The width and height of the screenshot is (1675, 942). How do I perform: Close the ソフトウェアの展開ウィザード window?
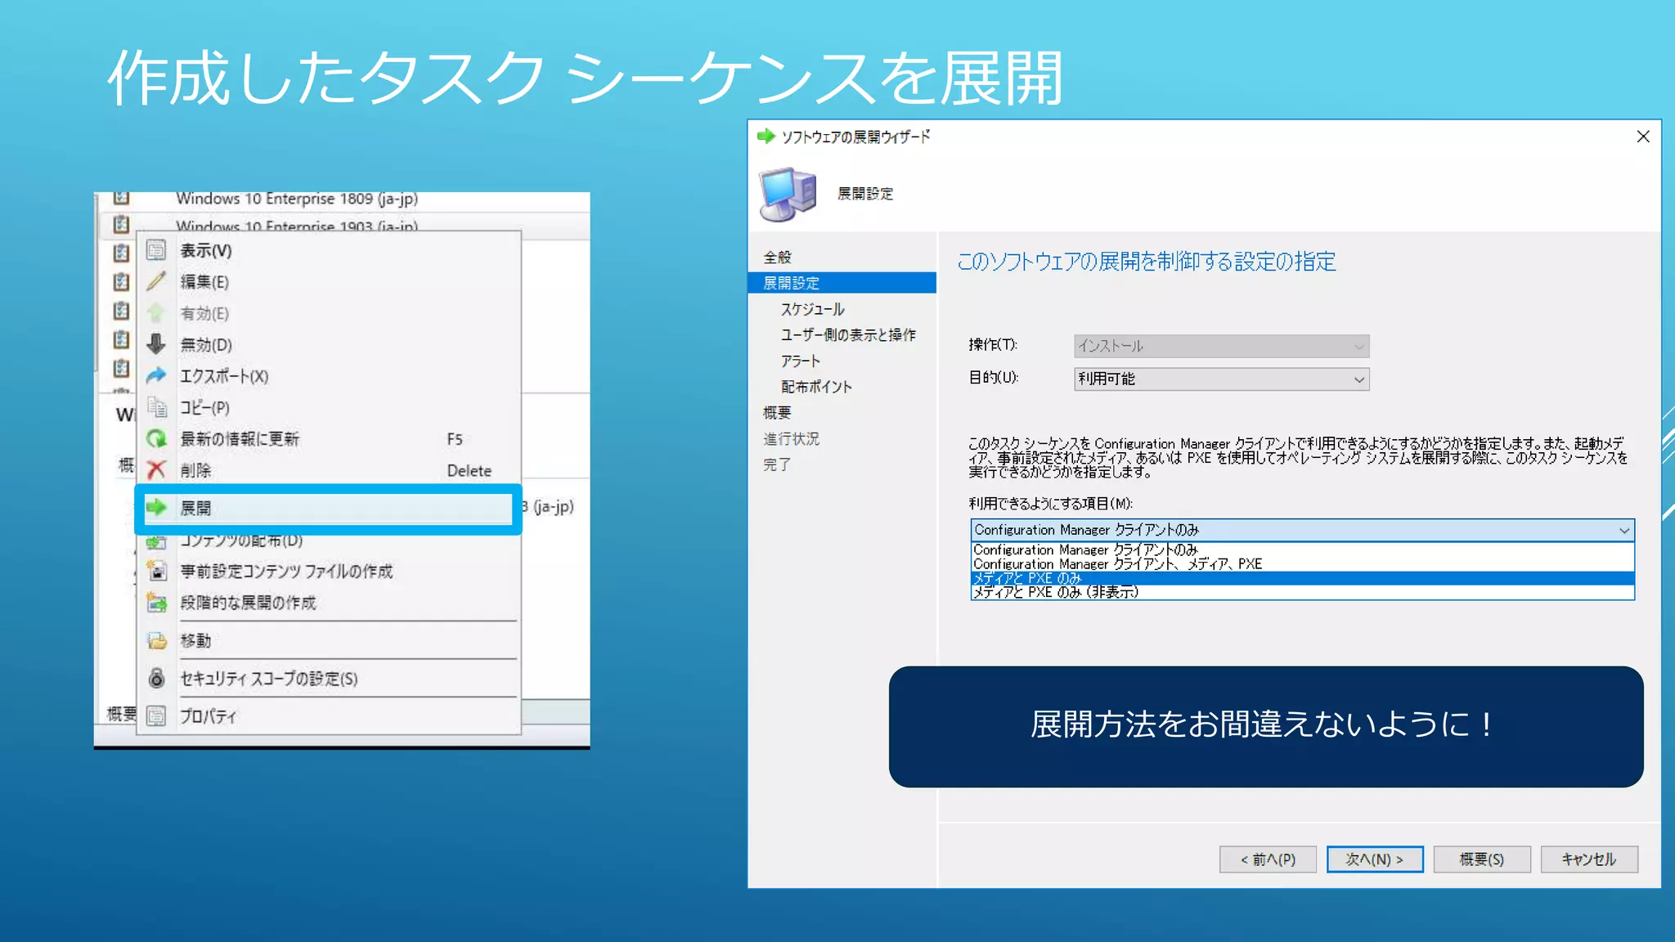1643,137
